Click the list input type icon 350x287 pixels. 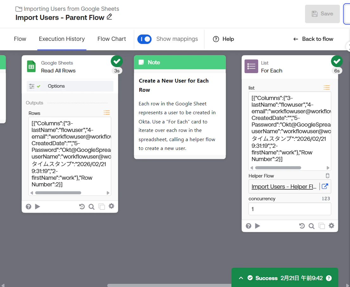coord(327,87)
